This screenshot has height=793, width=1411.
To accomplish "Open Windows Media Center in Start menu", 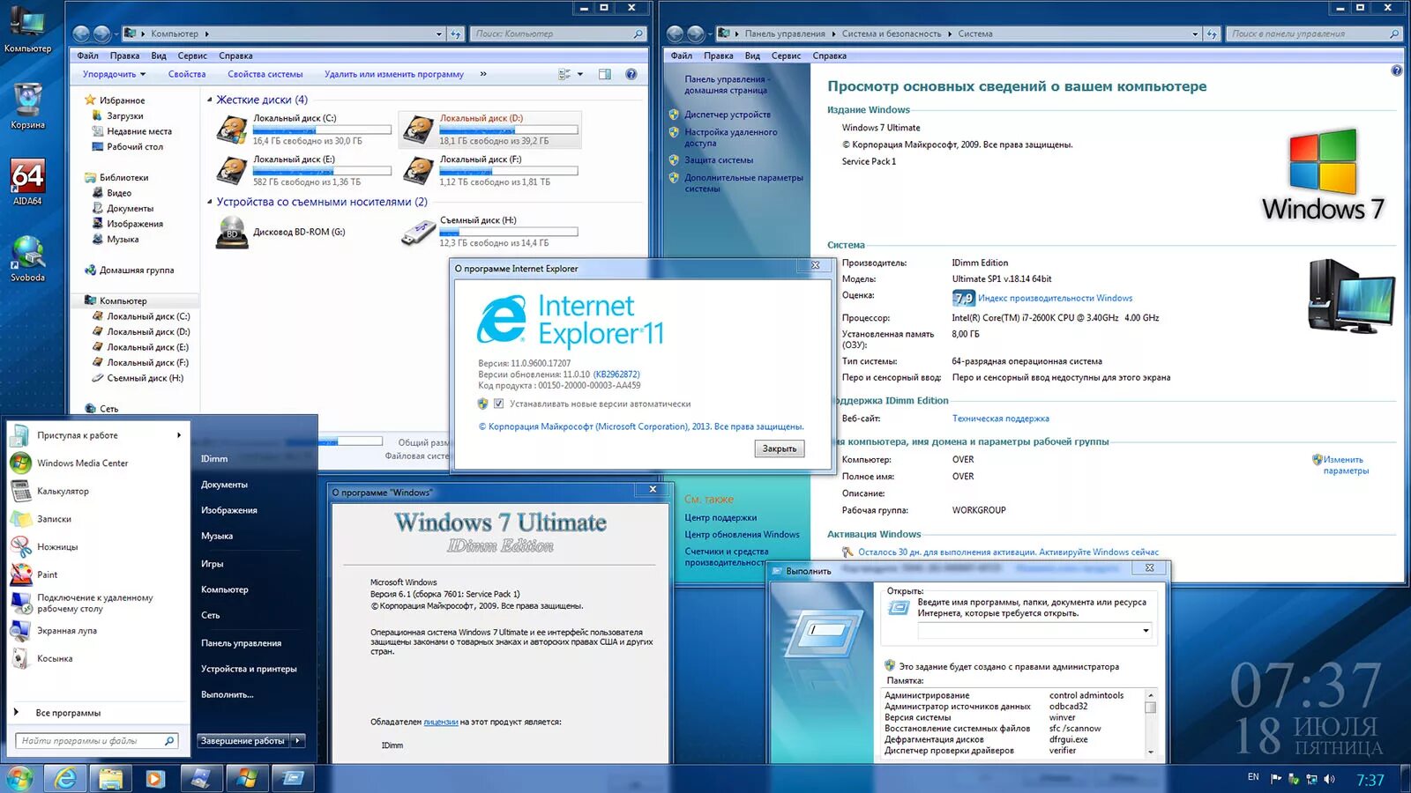I will (x=82, y=463).
